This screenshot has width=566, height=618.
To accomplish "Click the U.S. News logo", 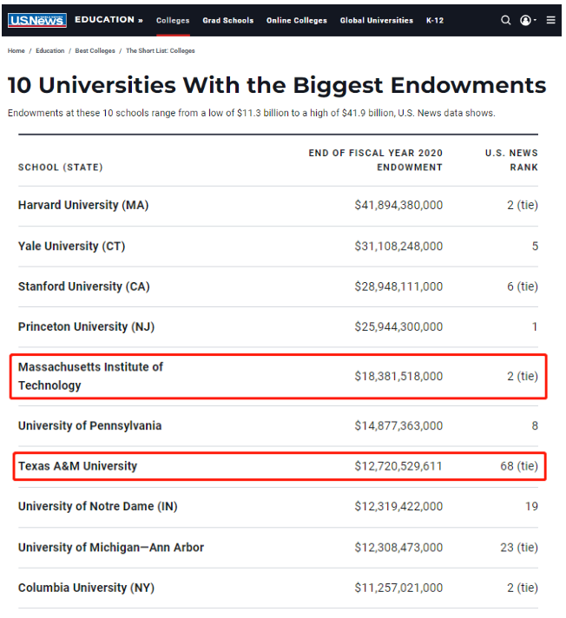I will pyautogui.click(x=37, y=20).
